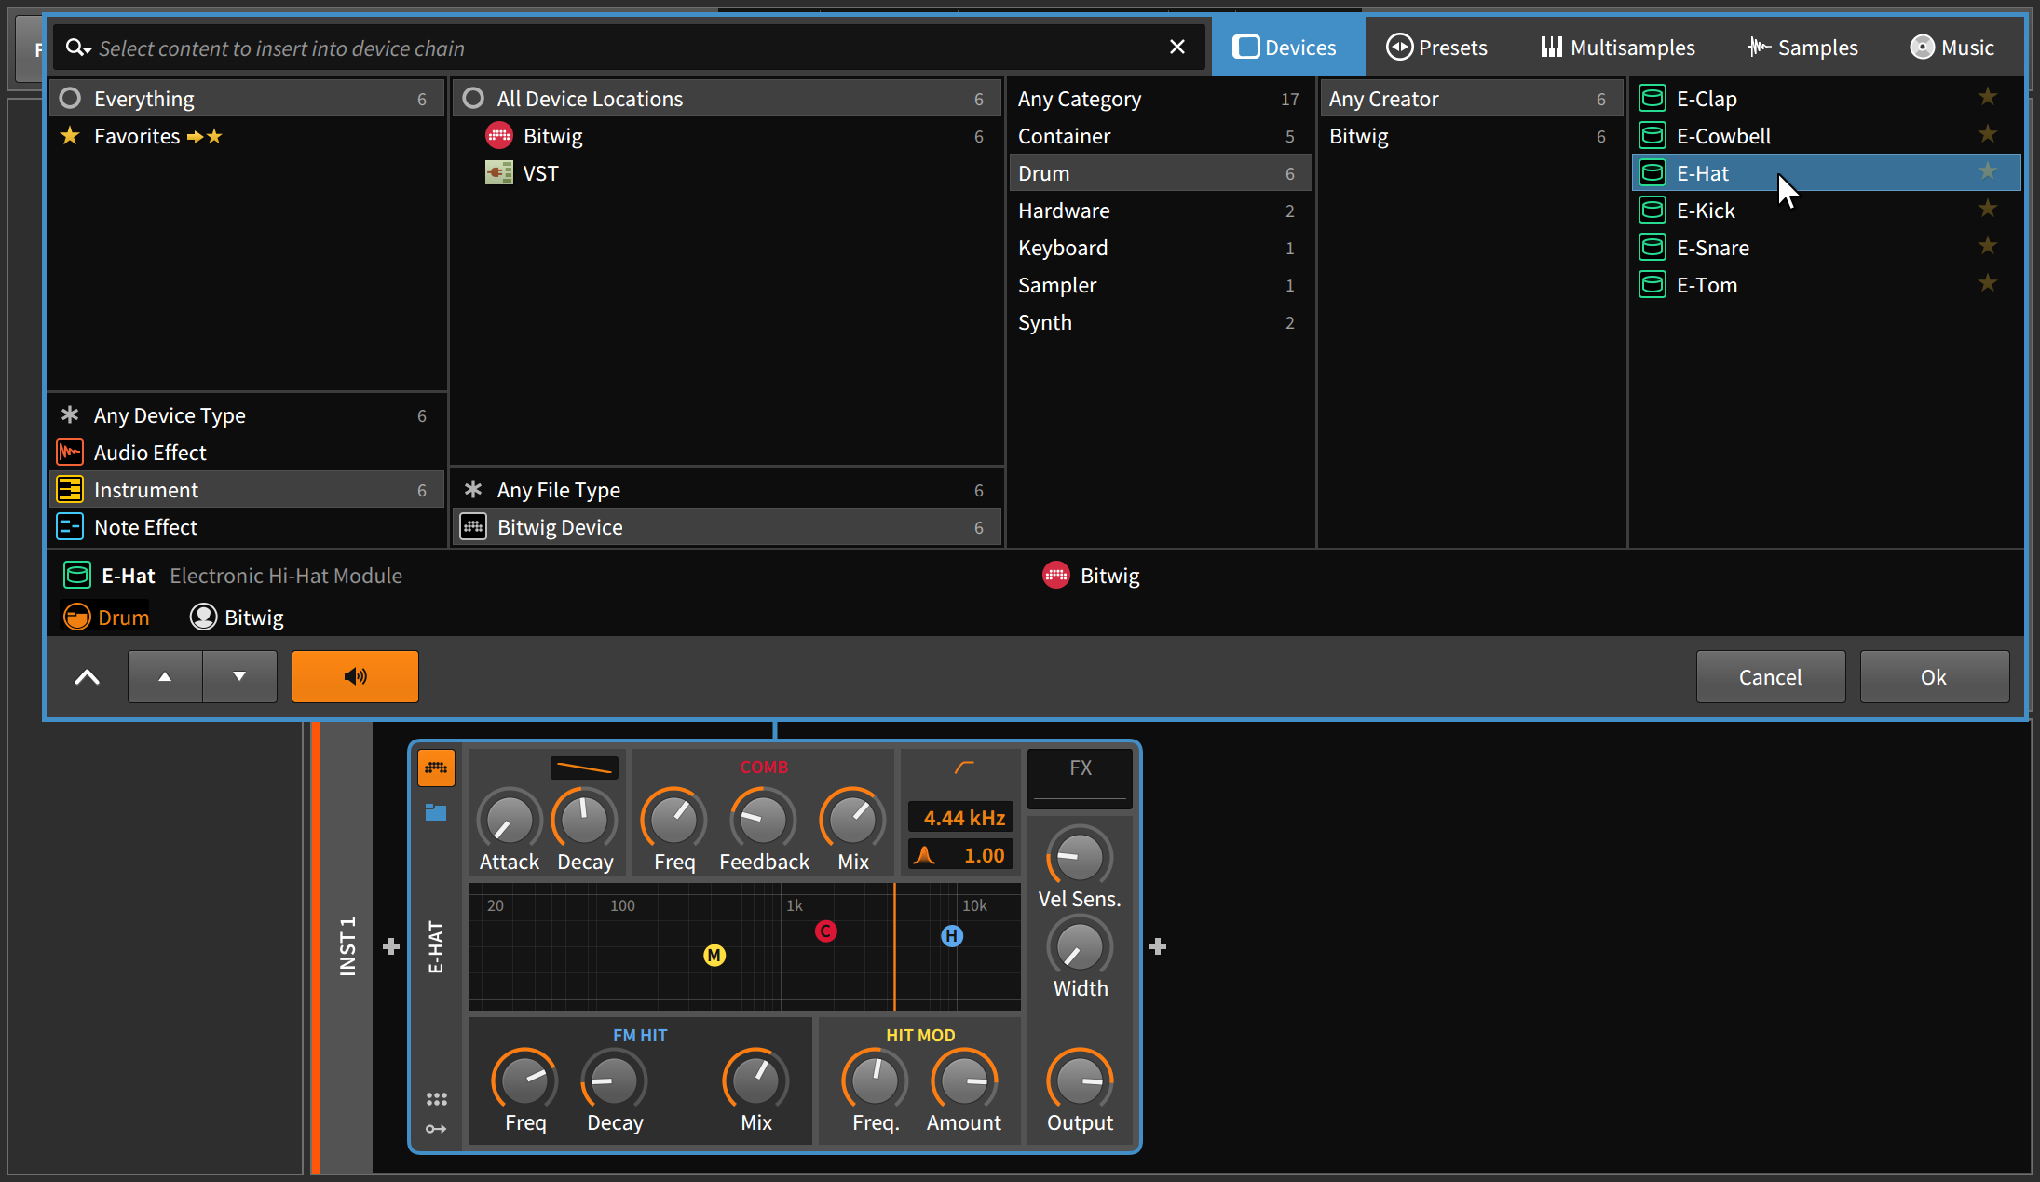This screenshot has width=2040, height=1182.
Task: Filter by Note Effect device type
Action: click(247, 527)
